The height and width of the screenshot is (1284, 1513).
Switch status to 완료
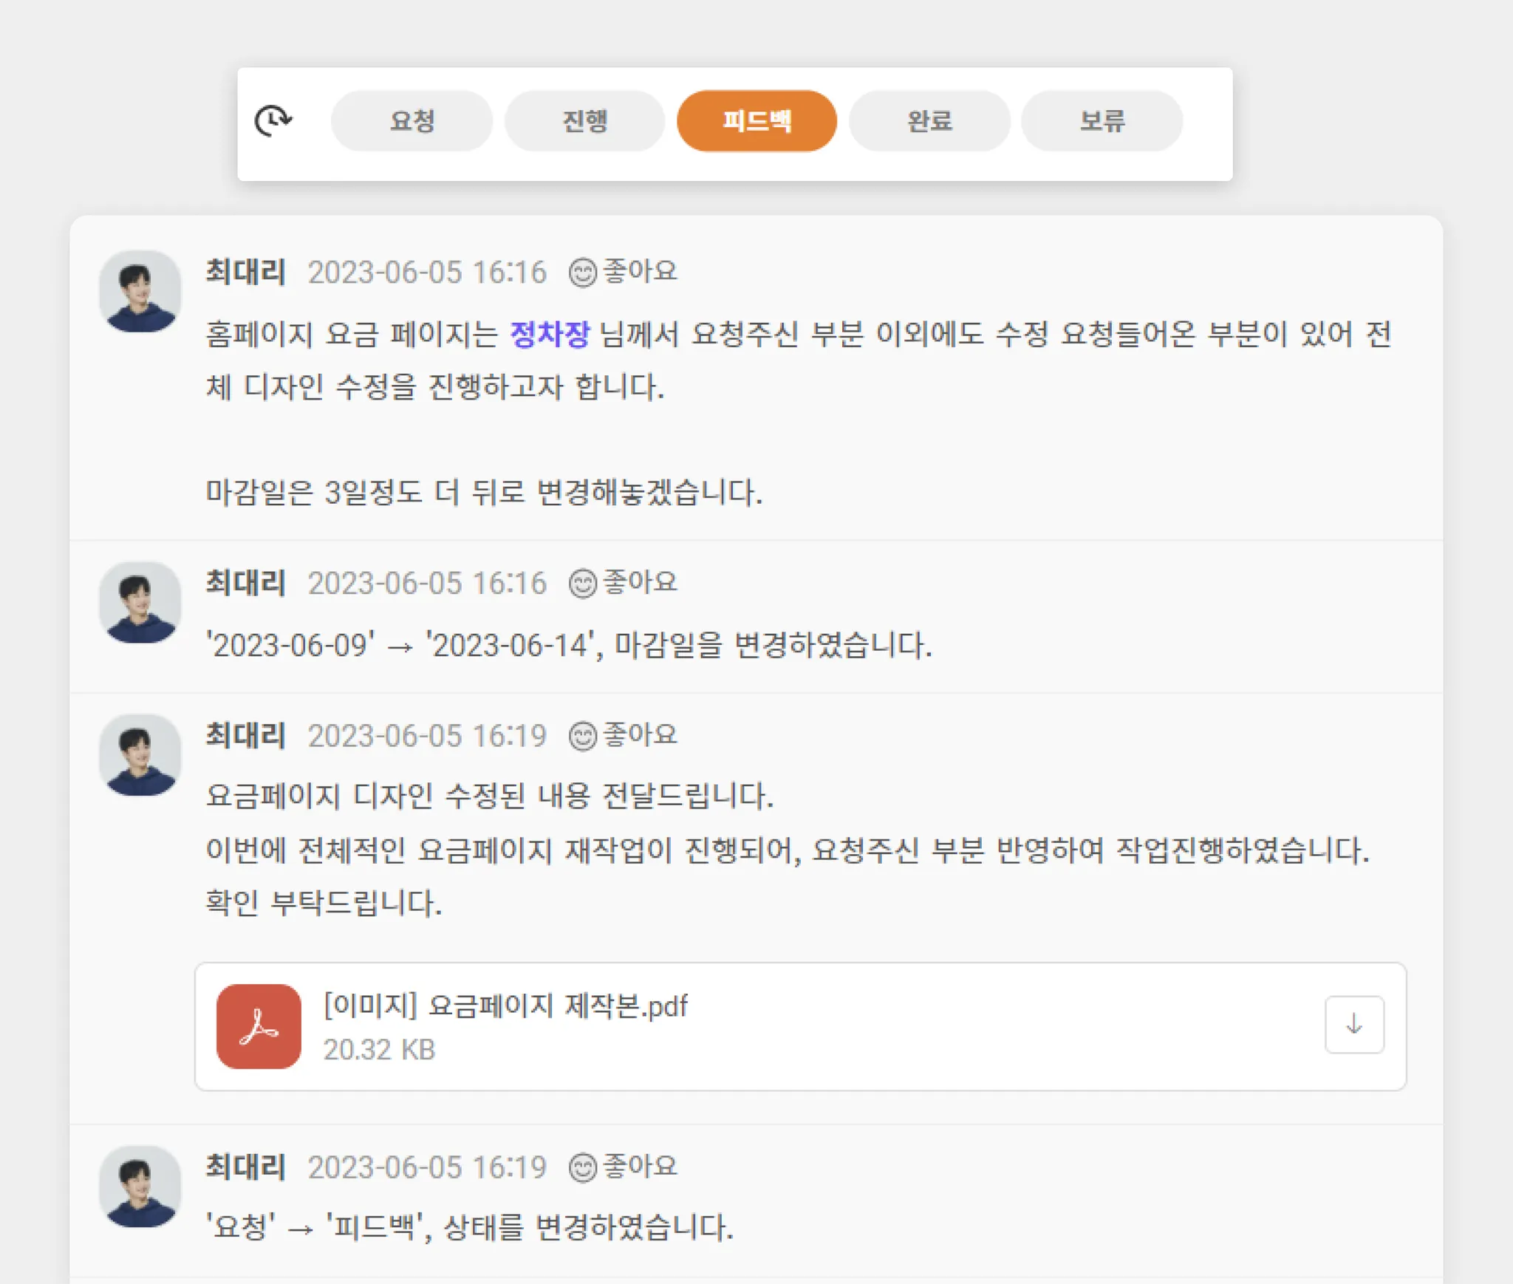tap(929, 121)
